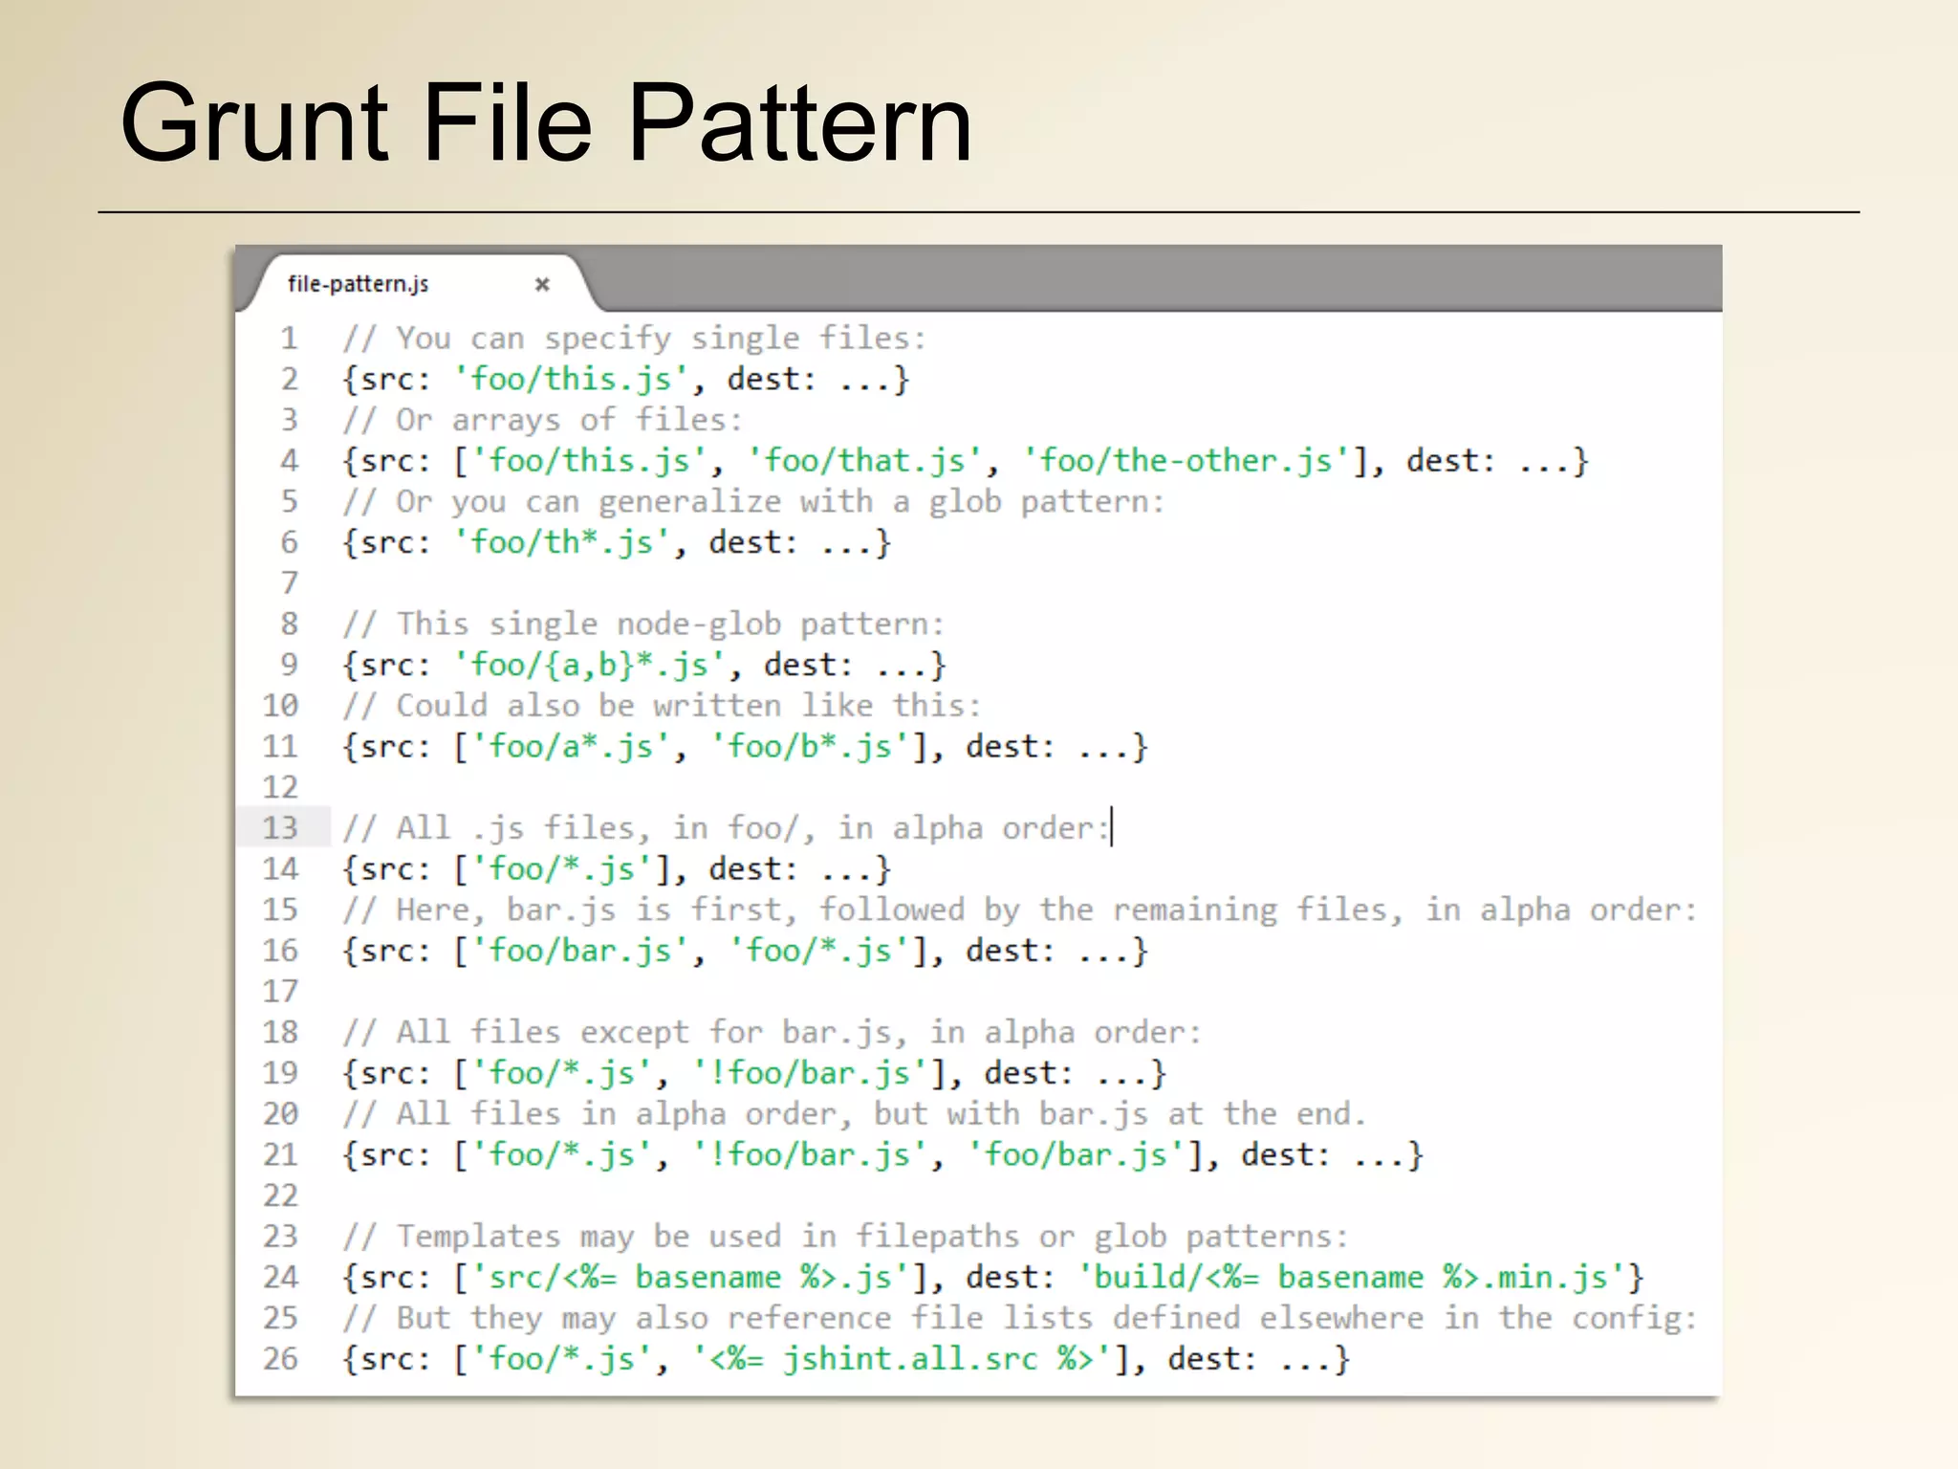Click line number 22 in the gutter

281,1196
